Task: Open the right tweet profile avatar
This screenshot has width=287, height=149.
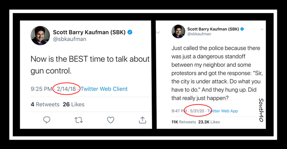Action: pos(178,31)
